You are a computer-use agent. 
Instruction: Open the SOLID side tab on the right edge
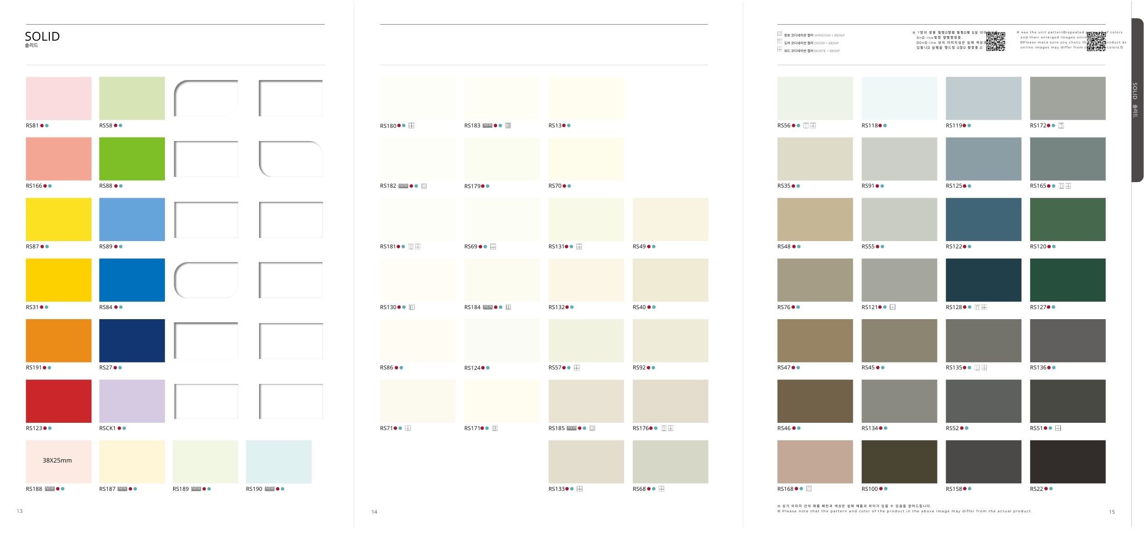point(1137,100)
